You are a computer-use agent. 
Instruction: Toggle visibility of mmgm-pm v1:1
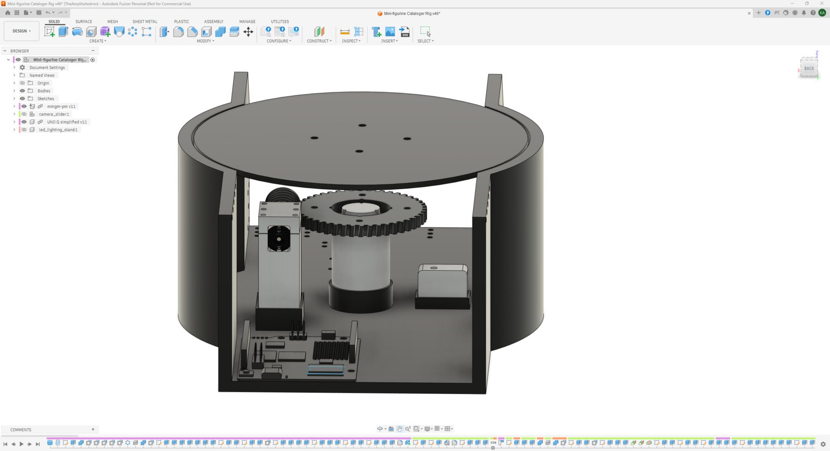tap(24, 106)
